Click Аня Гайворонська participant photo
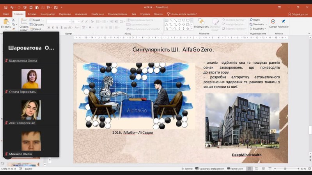 [x=31, y=110]
